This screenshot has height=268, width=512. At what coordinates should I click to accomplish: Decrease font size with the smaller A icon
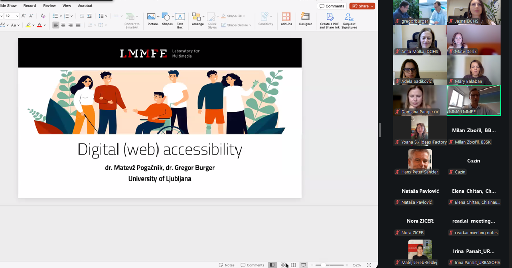pos(31,16)
